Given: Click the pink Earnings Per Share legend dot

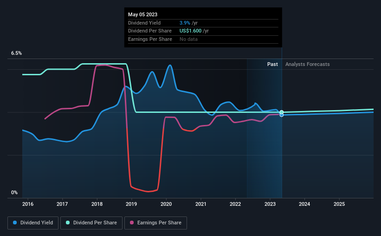Looking at the screenshot, I should pyautogui.click(x=132, y=223).
